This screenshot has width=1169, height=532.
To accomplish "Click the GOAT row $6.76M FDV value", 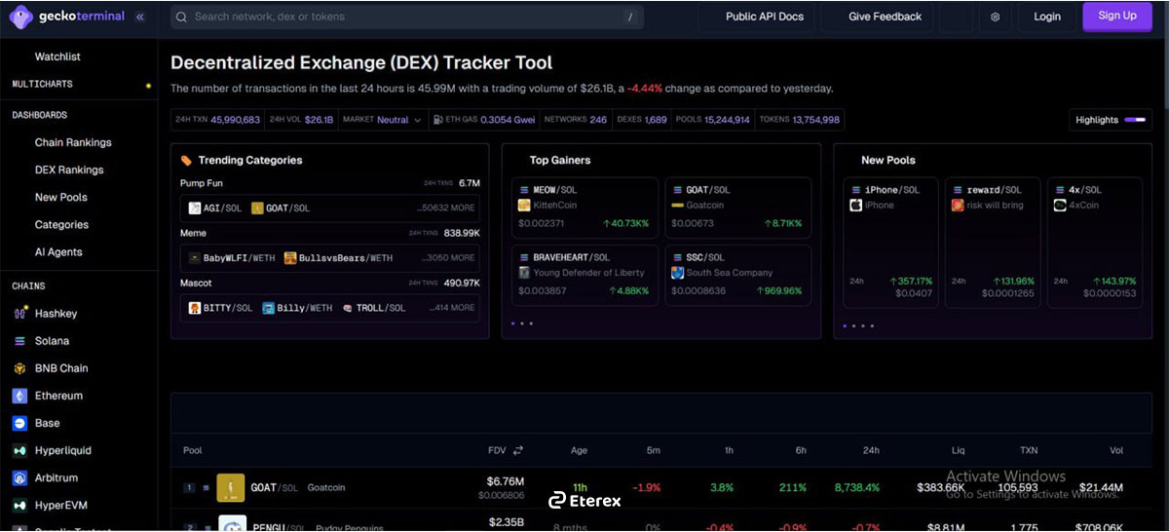I will [506, 481].
